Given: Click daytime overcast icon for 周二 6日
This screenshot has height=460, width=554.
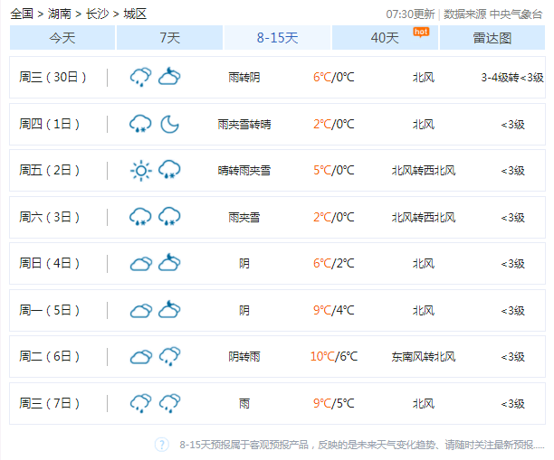Looking at the screenshot, I should click(x=141, y=357).
